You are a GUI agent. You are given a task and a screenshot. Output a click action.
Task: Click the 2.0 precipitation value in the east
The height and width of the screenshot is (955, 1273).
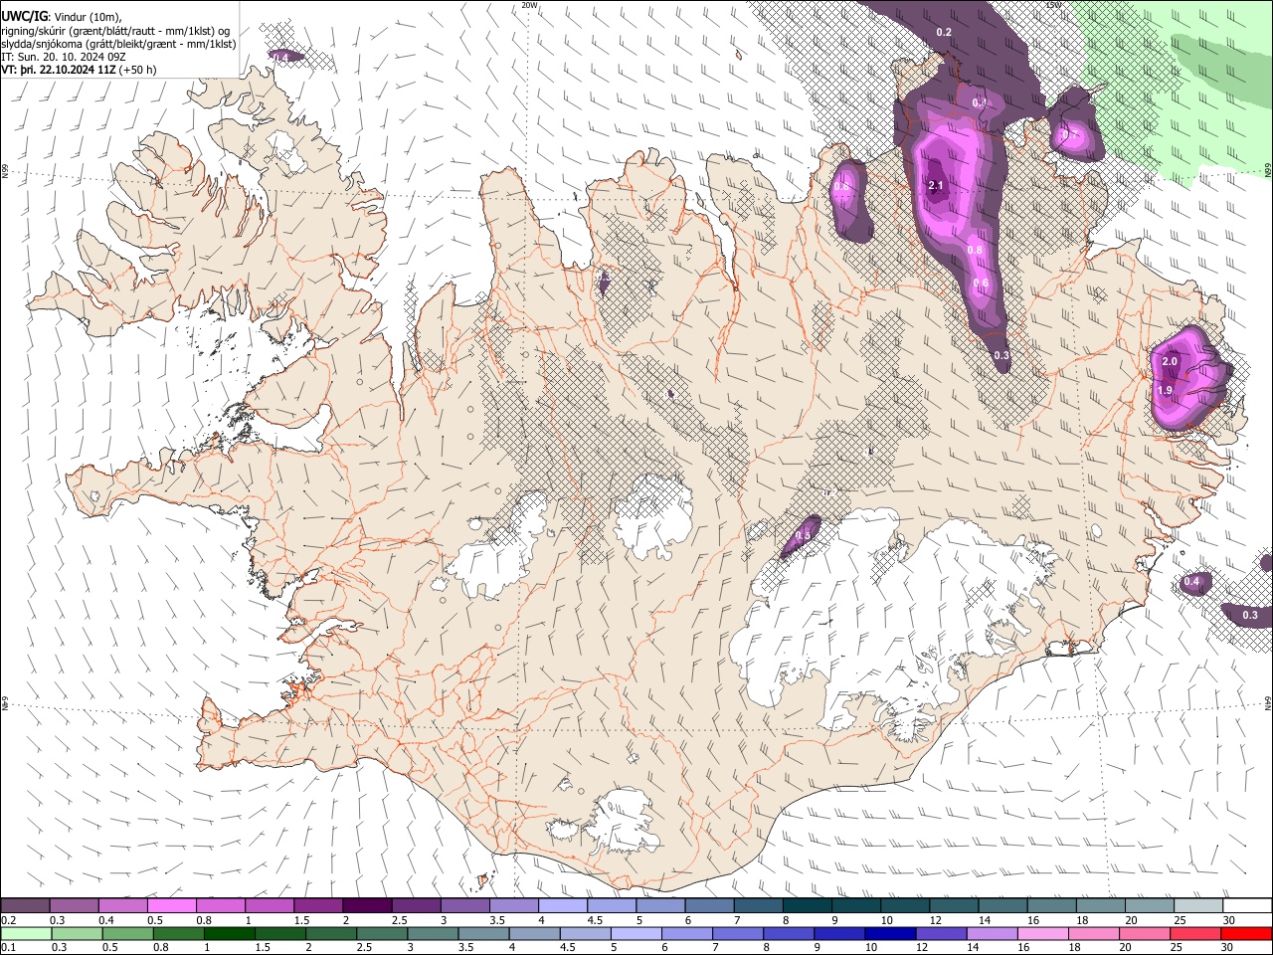(1170, 362)
